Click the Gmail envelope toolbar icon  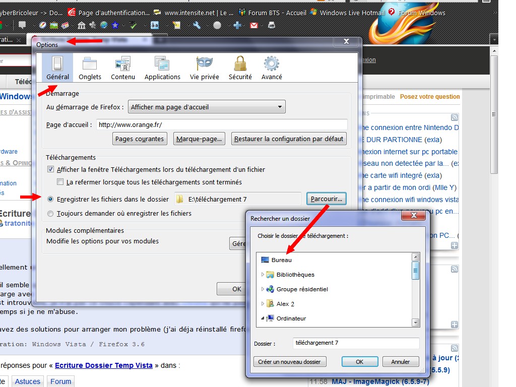coord(254,25)
